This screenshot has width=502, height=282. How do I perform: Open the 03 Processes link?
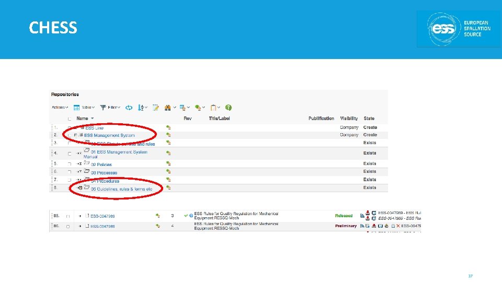104,173
